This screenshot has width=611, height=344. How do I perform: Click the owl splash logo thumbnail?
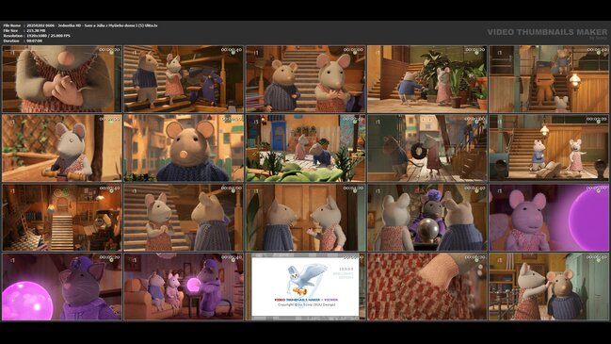305,287
